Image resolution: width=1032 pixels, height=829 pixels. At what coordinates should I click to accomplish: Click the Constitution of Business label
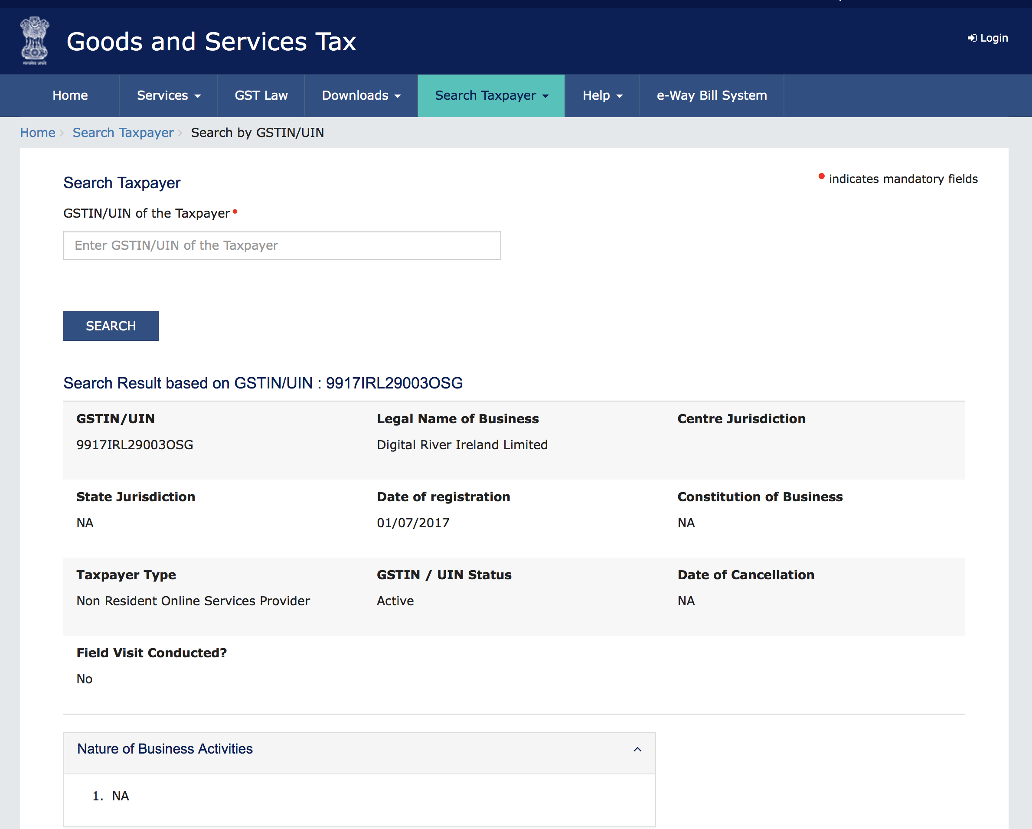click(760, 497)
